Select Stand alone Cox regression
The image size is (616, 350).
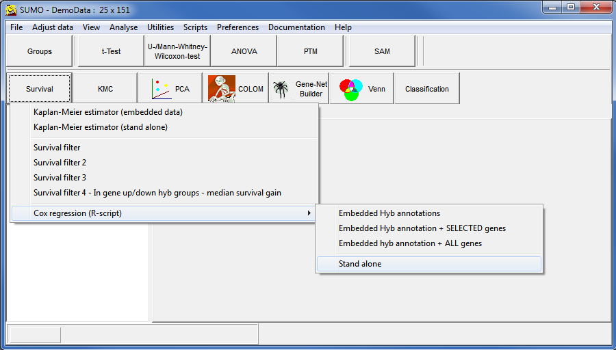(x=429, y=264)
